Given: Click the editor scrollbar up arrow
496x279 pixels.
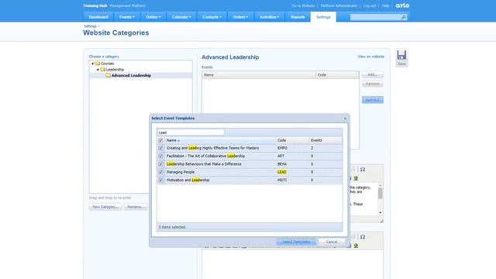Looking at the screenshot, I should click(x=381, y=185).
